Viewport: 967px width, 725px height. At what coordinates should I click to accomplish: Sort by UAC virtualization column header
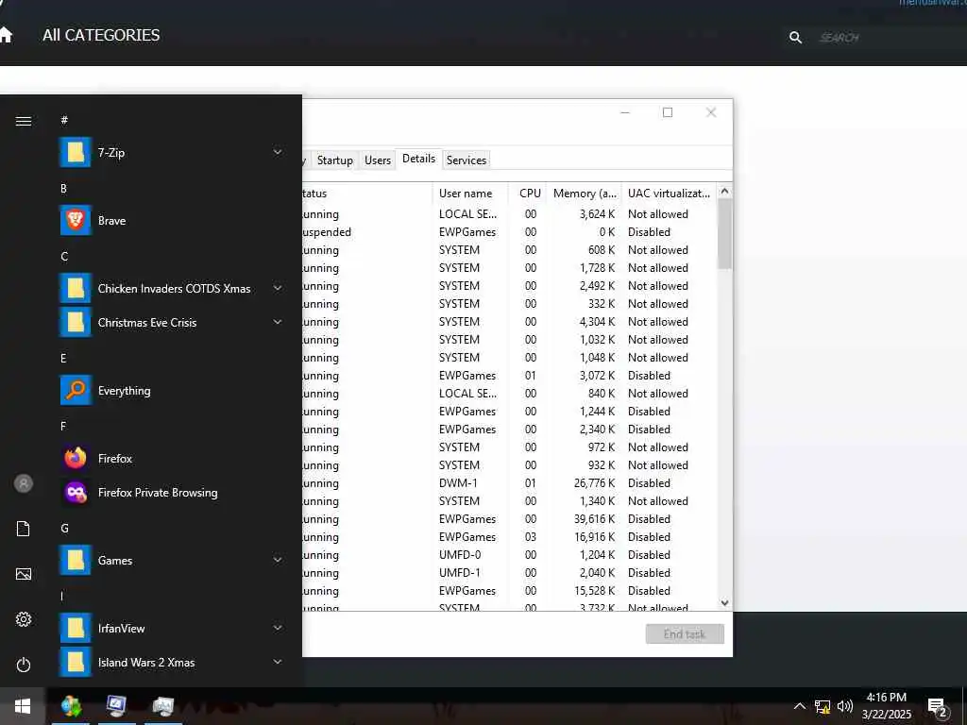point(669,193)
